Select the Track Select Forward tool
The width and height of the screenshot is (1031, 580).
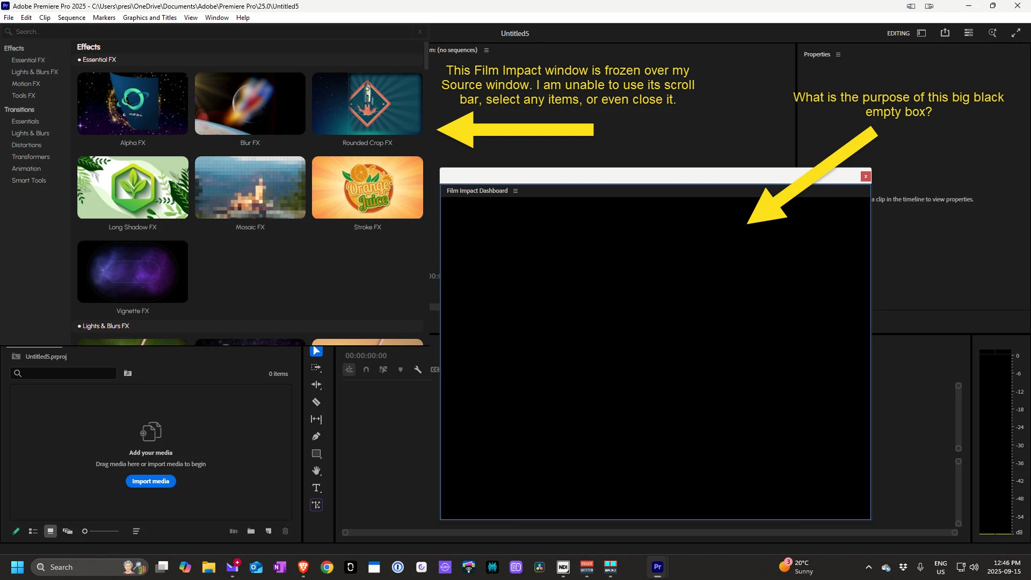[x=316, y=368]
